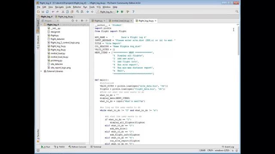
Task: Open the Terminal tool window
Action: 96,147
